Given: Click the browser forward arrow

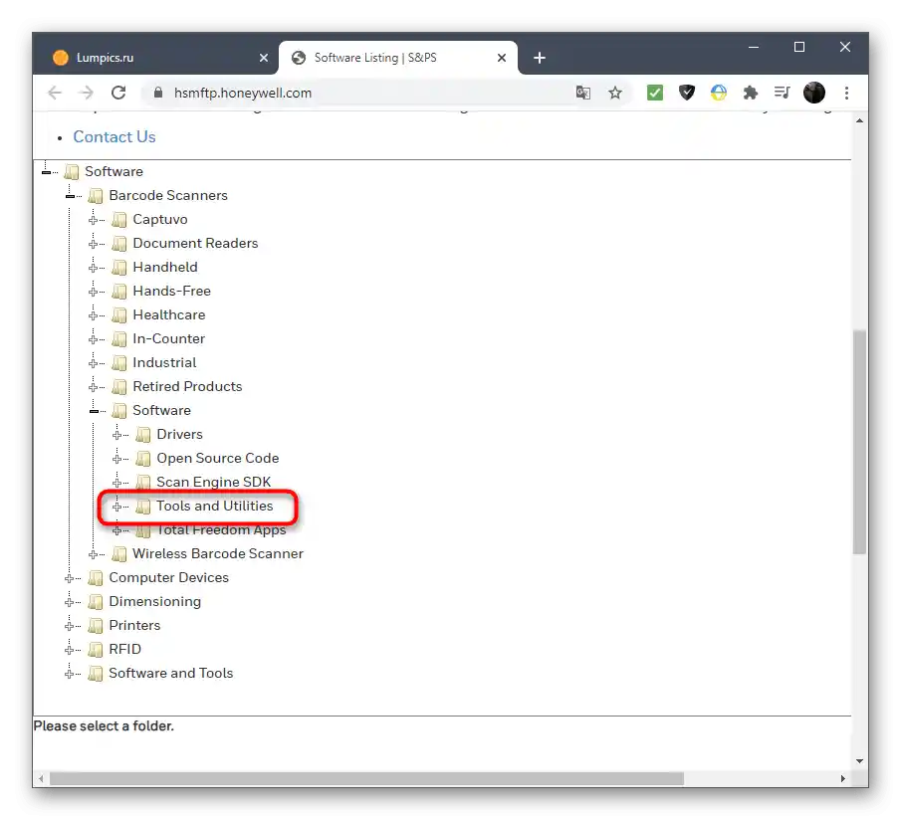Looking at the screenshot, I should 87,93.
